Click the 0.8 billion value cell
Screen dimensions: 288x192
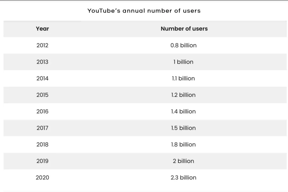click(x=183, y=45)
